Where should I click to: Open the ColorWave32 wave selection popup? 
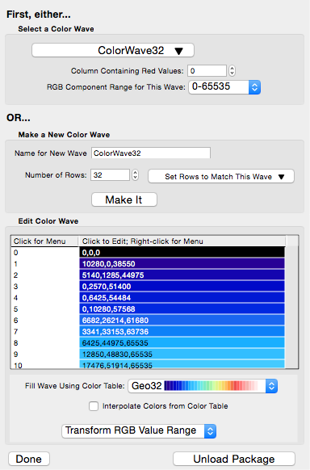pyautogui.click(x=113, y=50)
